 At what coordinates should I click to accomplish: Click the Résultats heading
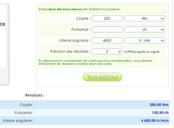[35, 95]
